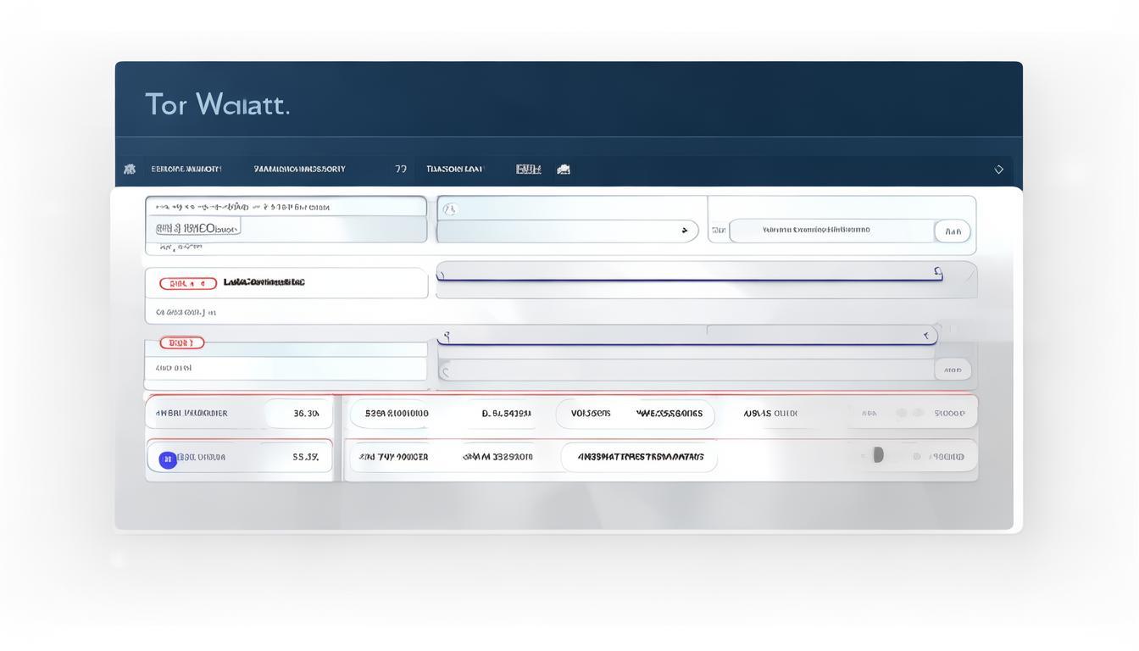This screenshot has height=651, width=1139.
Task: Click the right arrow of the lower blue slider
Action: coord(925,337)
